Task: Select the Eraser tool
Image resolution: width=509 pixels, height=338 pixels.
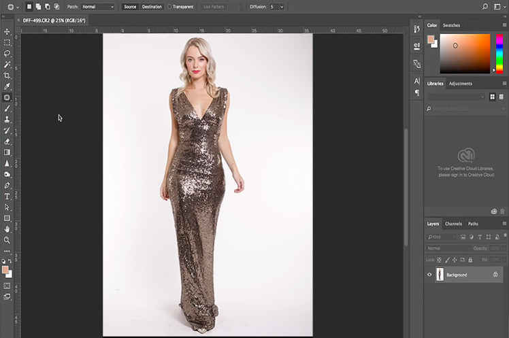Action: pyautogui.click(x=7, y=141)
